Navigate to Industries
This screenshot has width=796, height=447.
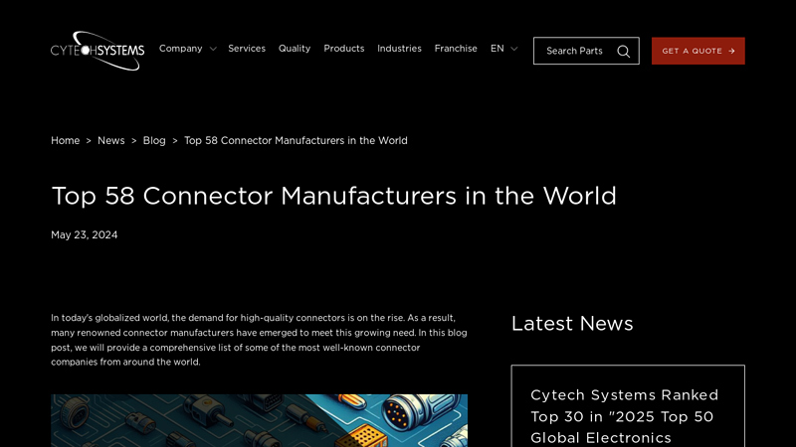point(400,49)
